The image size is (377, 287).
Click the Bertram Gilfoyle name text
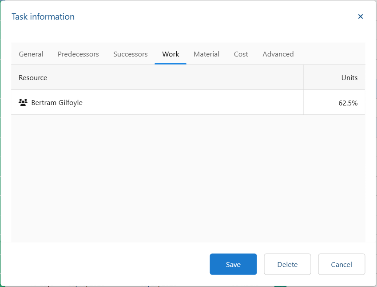tap(57, 103)
